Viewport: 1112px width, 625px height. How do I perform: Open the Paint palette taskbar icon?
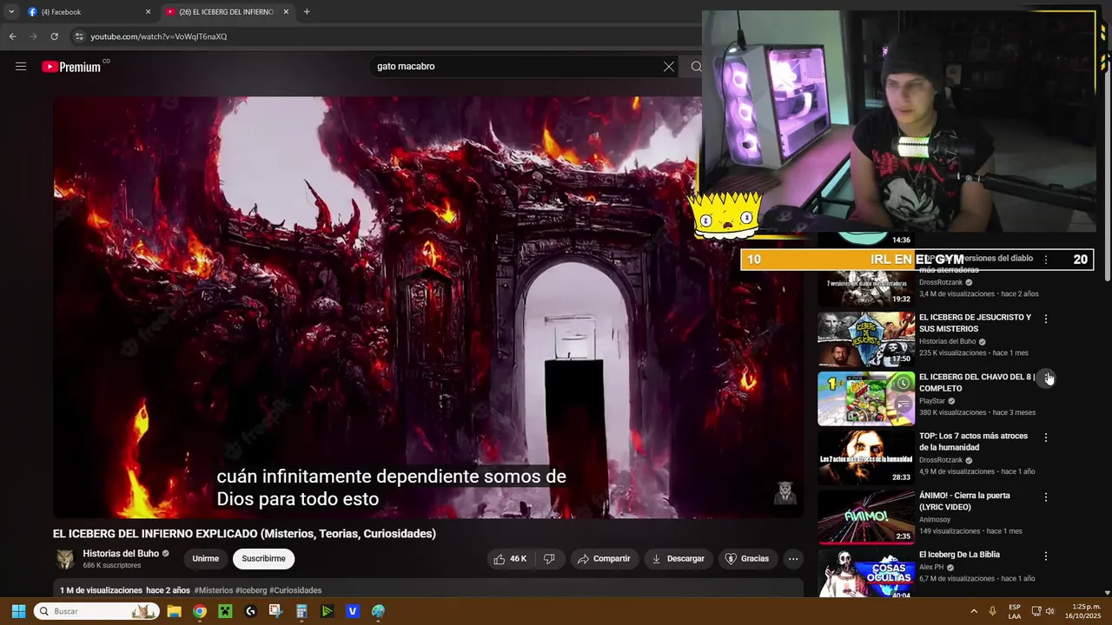click(378, 611)
